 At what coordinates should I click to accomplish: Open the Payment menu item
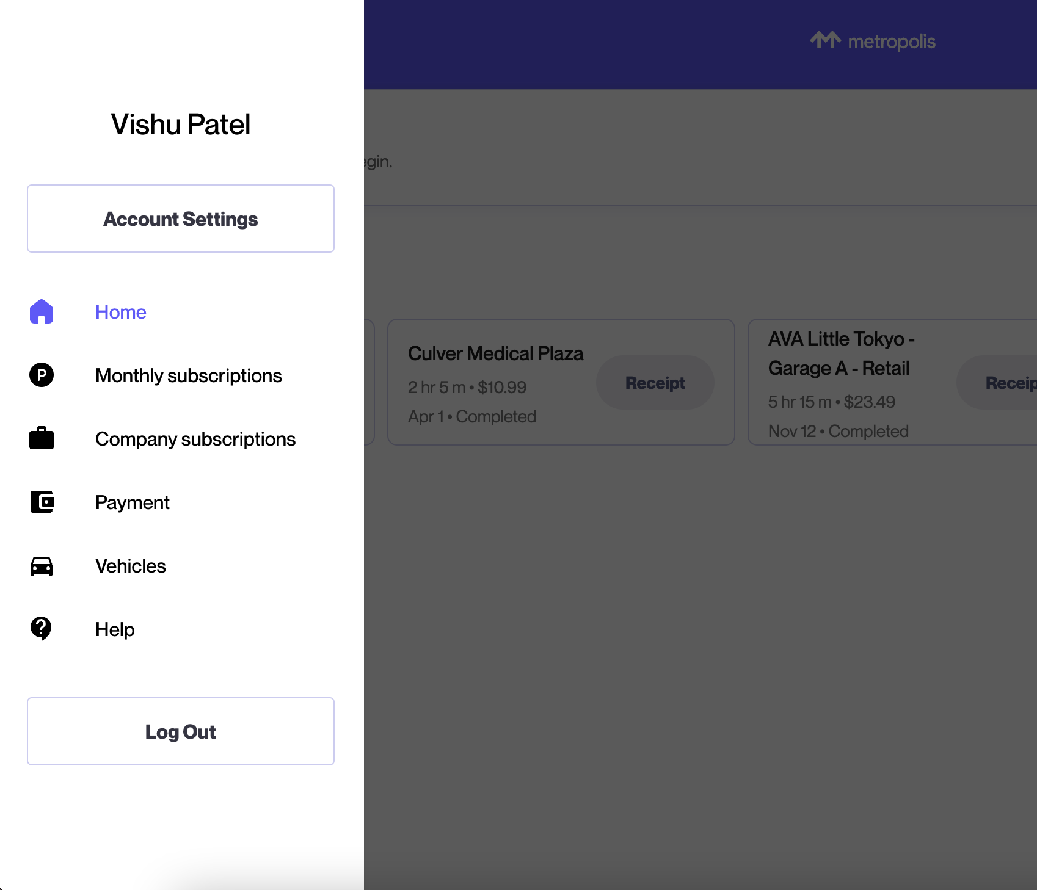[x=133, y=502]
